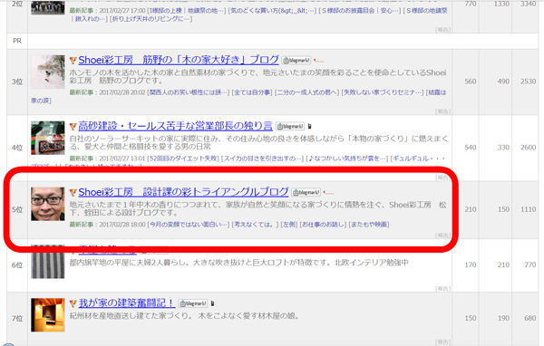
Task: Click the red arrow icon after the 筋野 blogmark button
Action: point(318,61)
